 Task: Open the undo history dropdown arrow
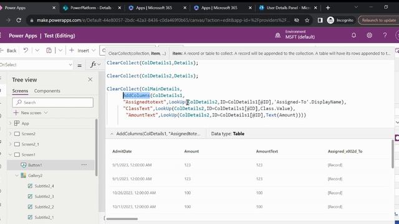coord(37,50)
